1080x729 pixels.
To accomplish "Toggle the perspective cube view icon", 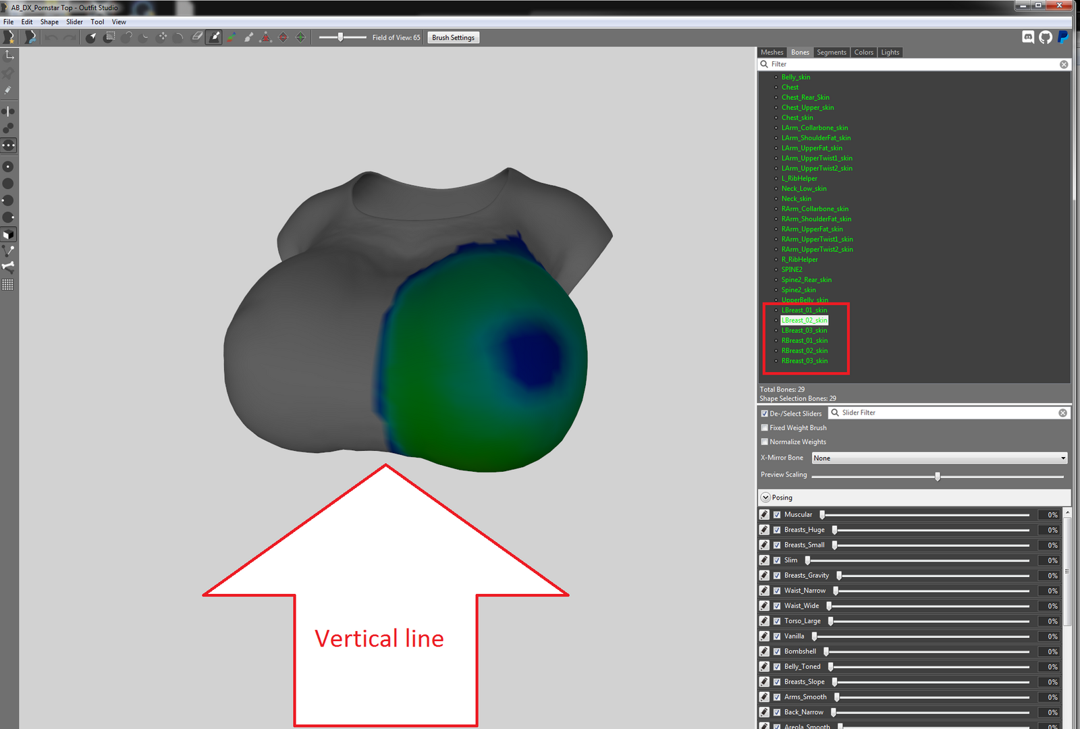I will coord(8,234).
